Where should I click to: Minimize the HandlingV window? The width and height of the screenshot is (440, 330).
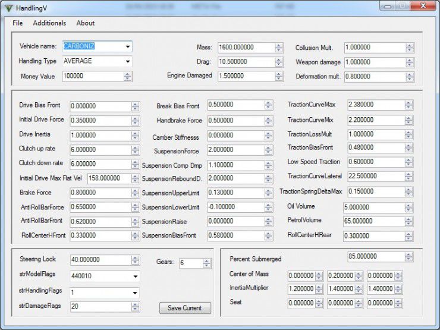click(389, 6)
